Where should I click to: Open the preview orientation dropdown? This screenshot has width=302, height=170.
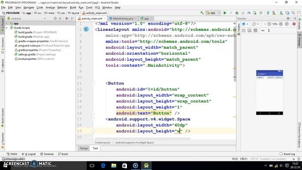tap(255, 24)
